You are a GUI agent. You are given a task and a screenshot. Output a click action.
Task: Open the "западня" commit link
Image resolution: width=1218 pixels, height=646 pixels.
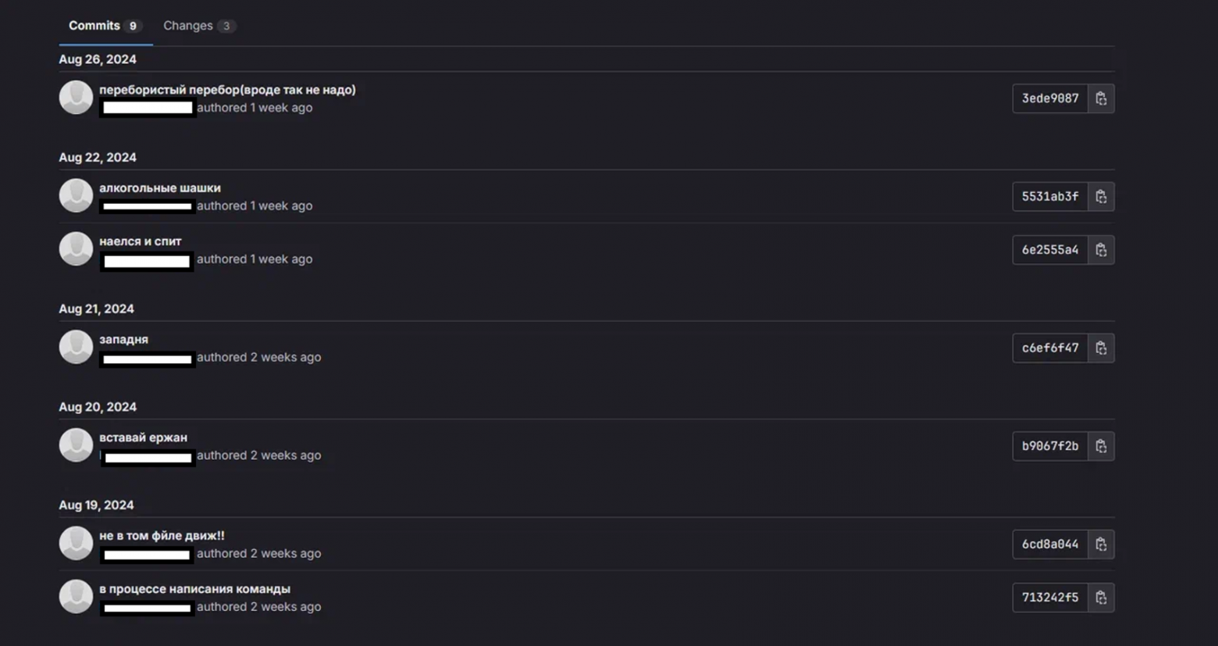point(123,340)
